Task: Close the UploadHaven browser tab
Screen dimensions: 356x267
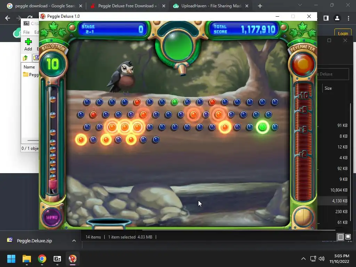Action: pos(247,6)
